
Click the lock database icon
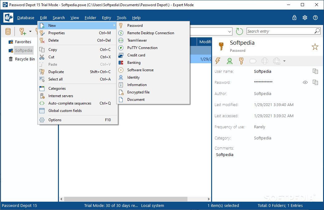coord(294,18)
